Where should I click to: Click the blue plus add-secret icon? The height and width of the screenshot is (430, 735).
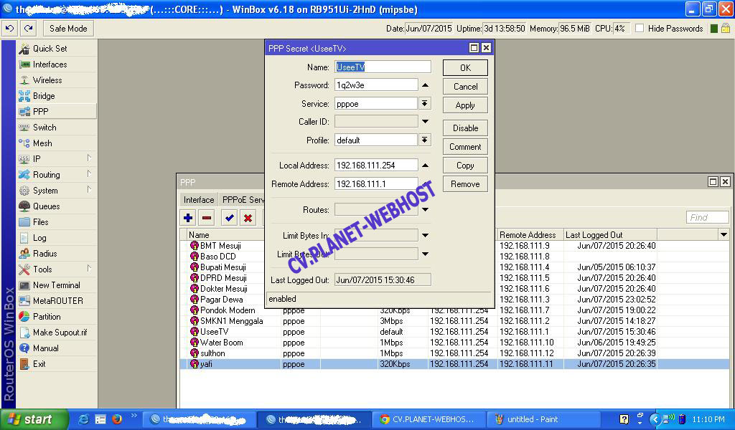coord(188,218)
